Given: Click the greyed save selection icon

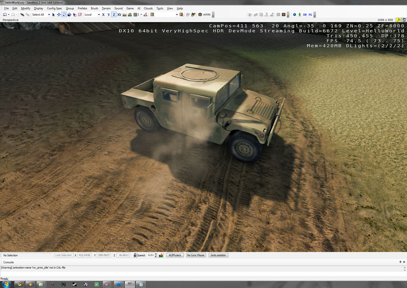Looking at the screenshot, I should click(x=188, y=15).
